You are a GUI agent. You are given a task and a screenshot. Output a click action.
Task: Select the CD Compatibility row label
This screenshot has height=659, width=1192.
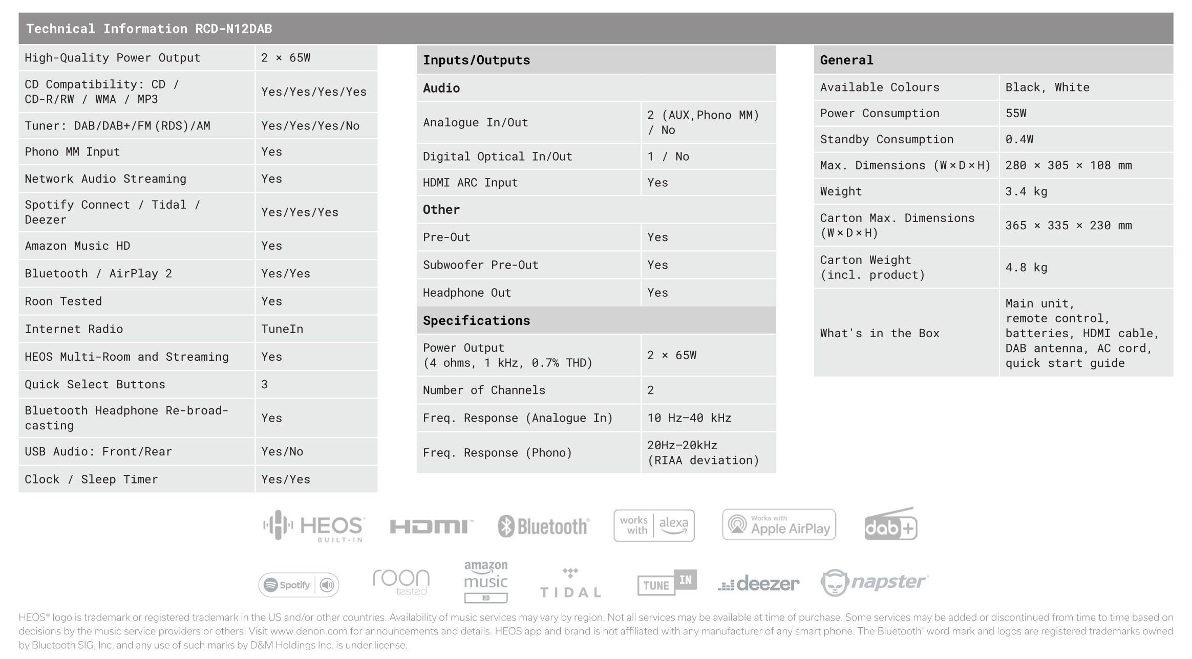coord(102,92)
